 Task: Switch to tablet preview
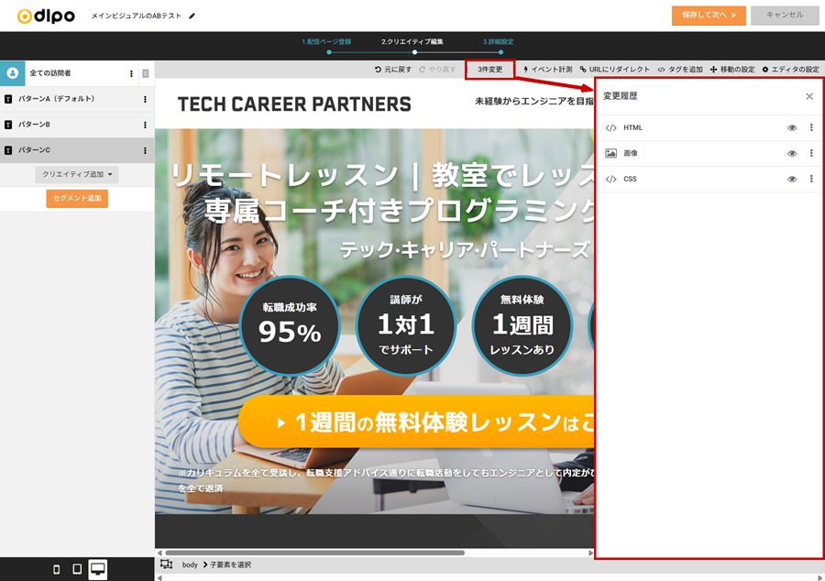tap(77, 569)
